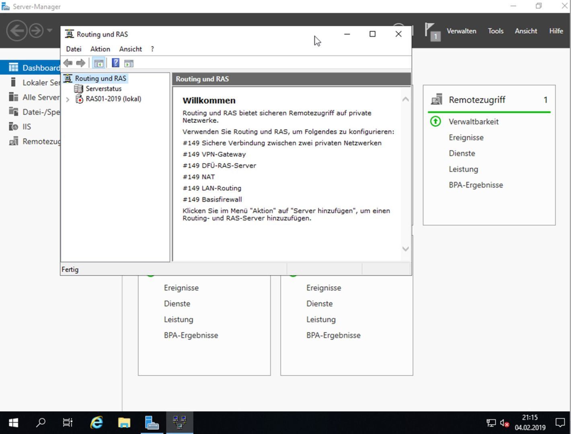Open Verwalten menu in Server-Manager
Viewport: 571px width, 434px height.
(x=461, y=31)
